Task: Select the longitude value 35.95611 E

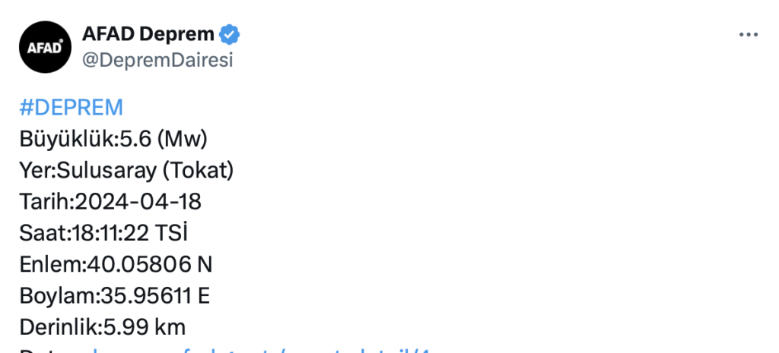Action: coord(155,296)
